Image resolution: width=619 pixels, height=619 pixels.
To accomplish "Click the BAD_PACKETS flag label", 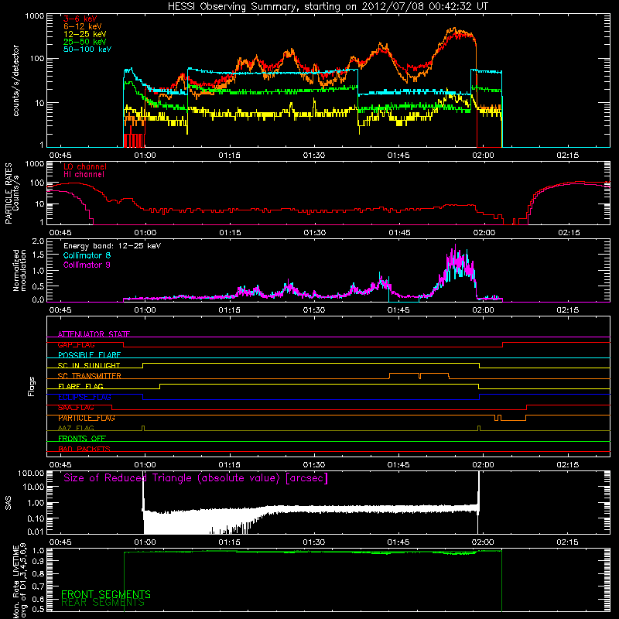I will (84, 450).
